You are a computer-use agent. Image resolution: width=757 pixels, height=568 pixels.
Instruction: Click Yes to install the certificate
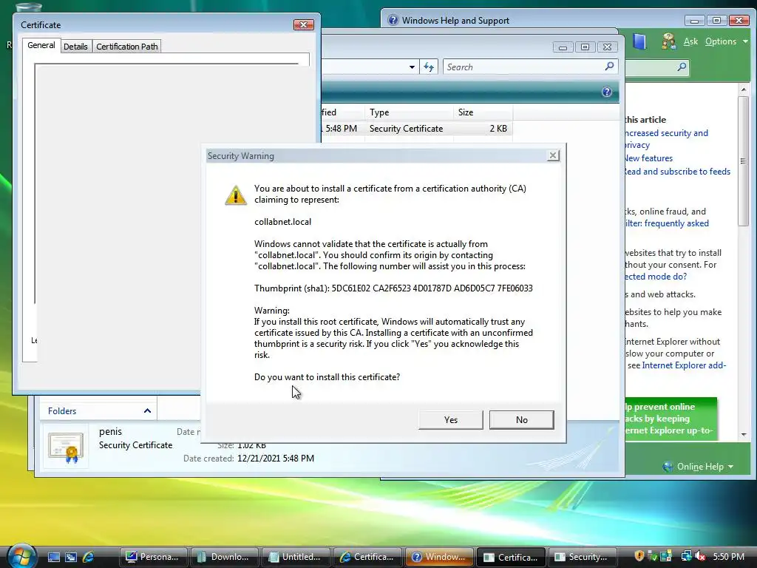450,420
